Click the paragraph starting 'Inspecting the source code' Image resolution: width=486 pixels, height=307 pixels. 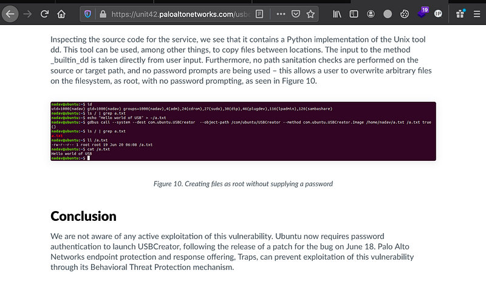(x=241, y=60)
